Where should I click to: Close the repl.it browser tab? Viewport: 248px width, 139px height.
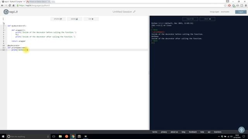coord(24,2)
